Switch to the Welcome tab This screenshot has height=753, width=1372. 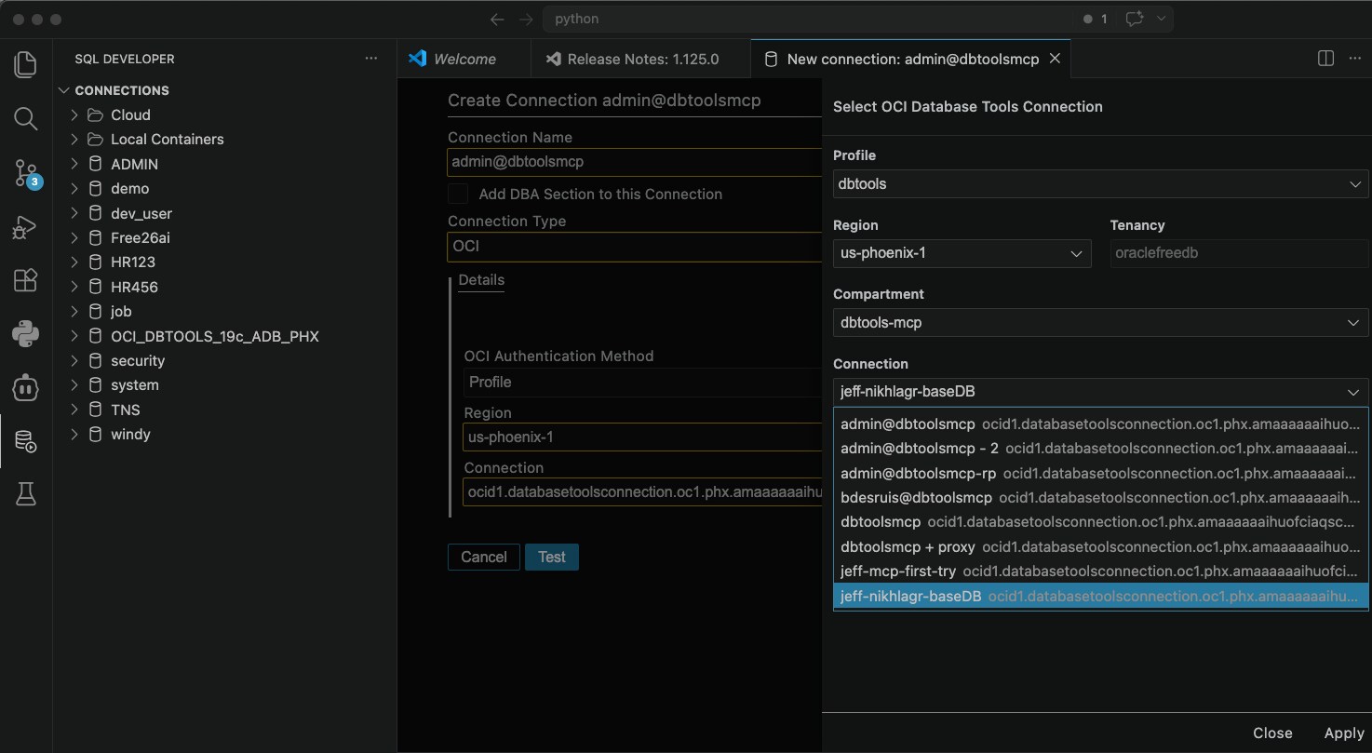tap(464, 59)
